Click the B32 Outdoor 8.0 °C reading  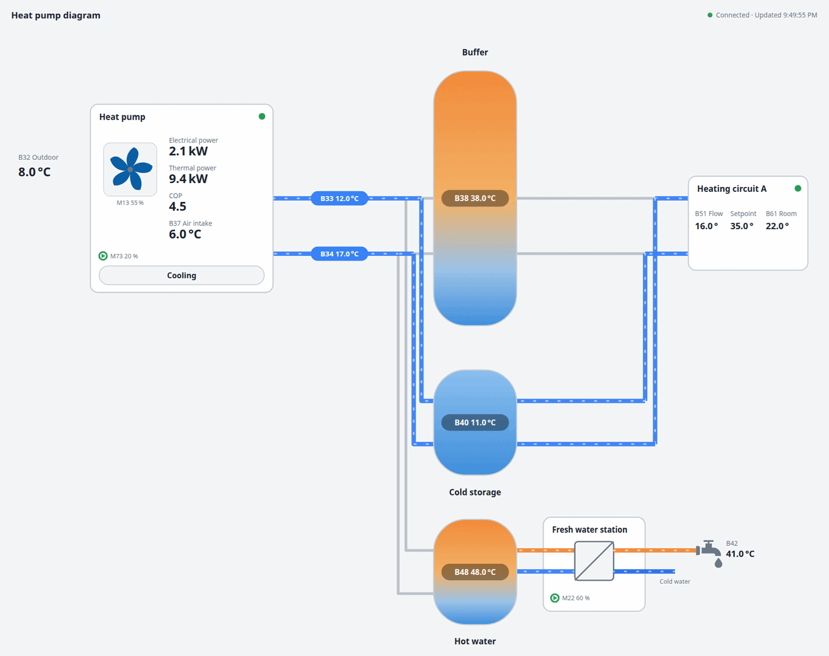[x=34, y=172]
